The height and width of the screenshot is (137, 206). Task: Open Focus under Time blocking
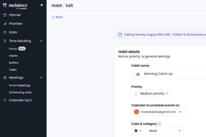click(x=13, y=49)
